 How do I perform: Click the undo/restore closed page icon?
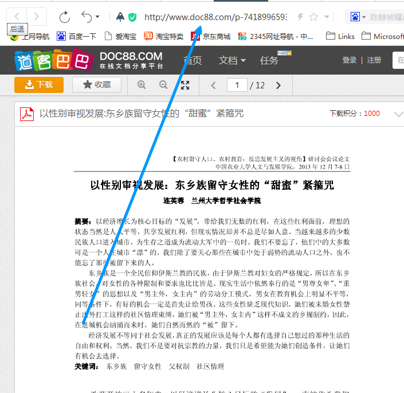coord(87,17)
